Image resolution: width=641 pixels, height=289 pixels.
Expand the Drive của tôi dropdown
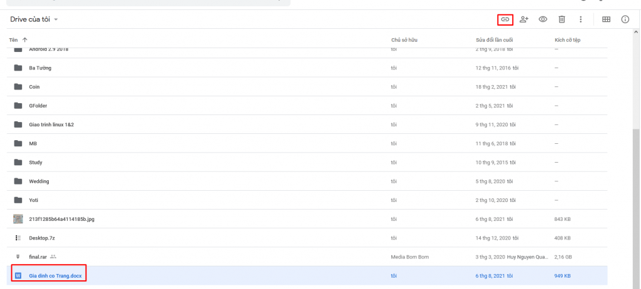tap(56, 19)
